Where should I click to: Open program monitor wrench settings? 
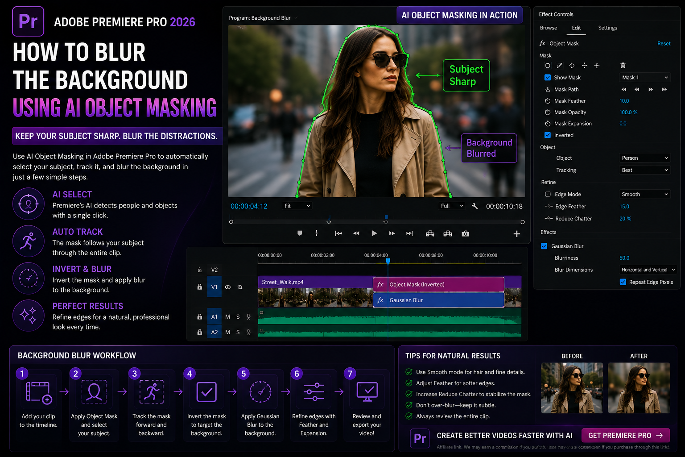[x=475, y=206]
